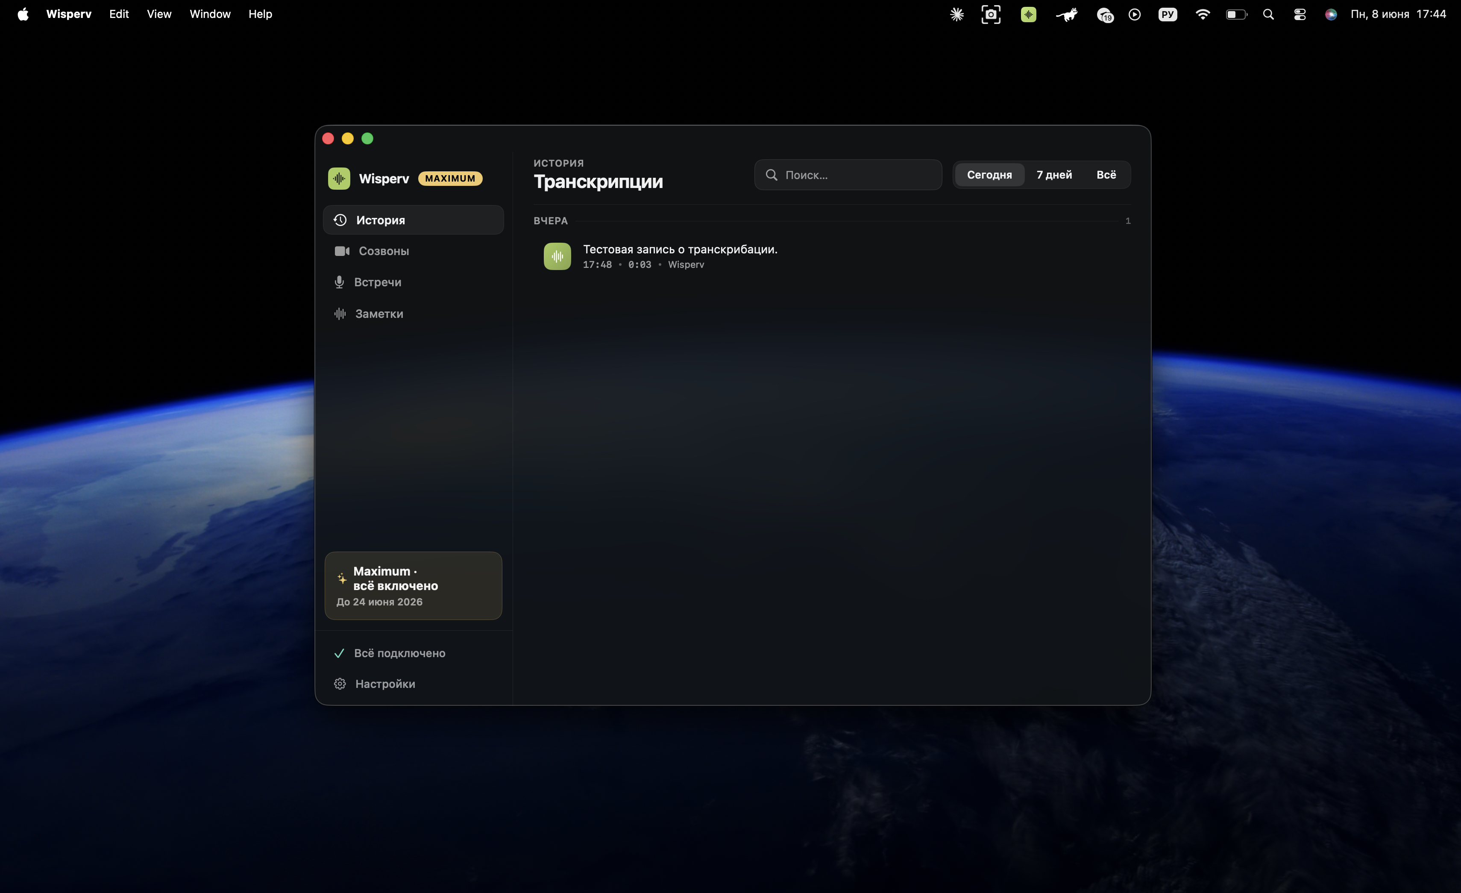The height and width of the screenshot is (893, 1461).
Task: Open the Тестовая запись о транскрибации entry
Action: click(831, 257)
